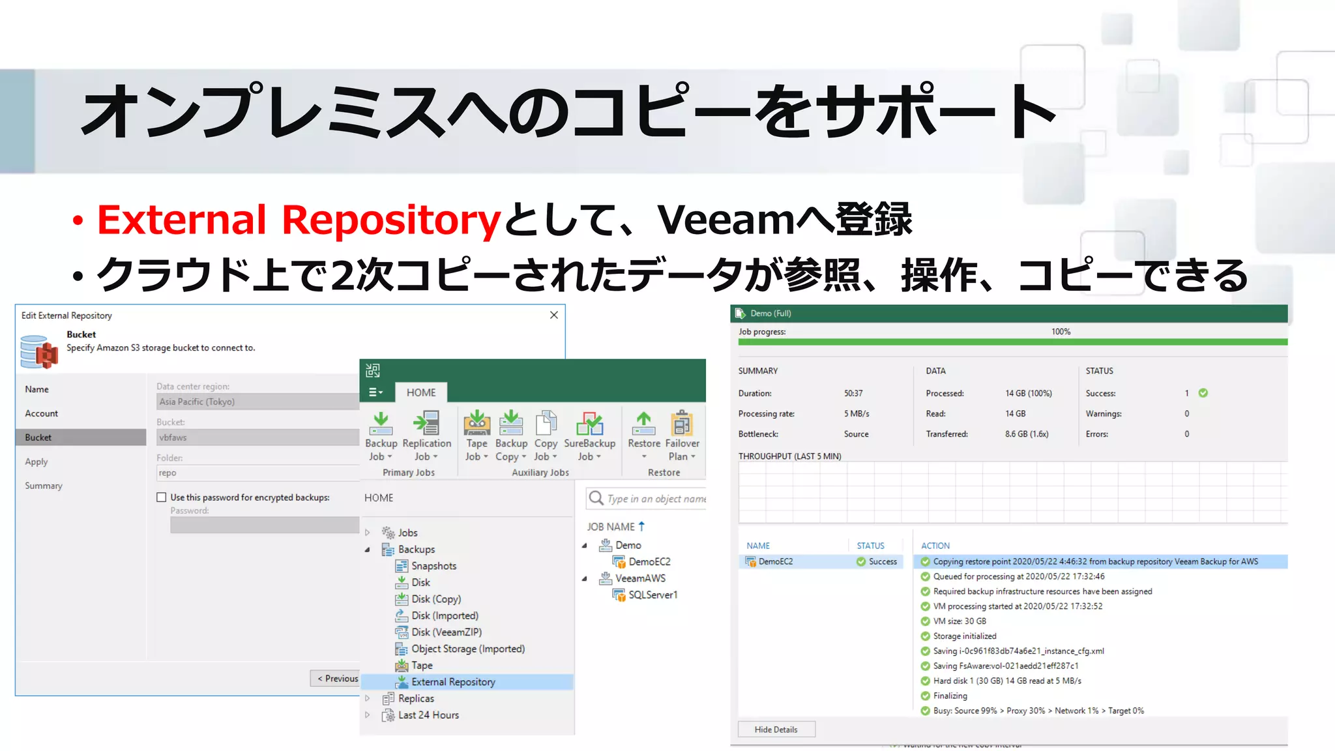
Task: Close the Edit External Repository dialog
Action: [x=554, y=315]
